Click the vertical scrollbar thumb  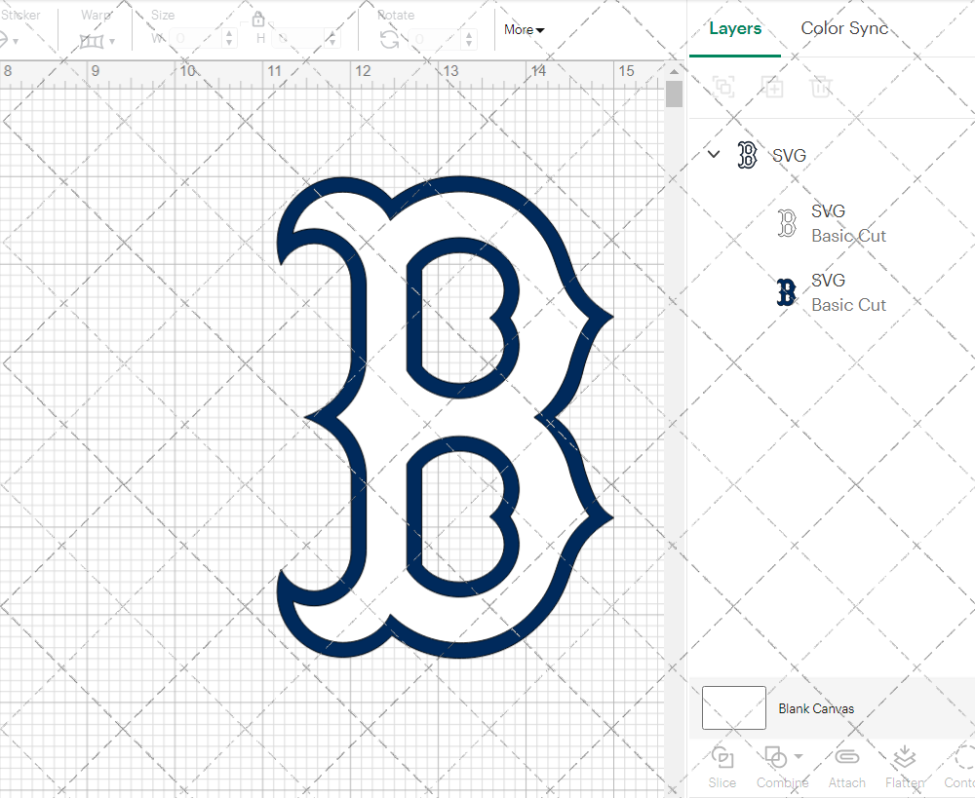tap(674, 94)
